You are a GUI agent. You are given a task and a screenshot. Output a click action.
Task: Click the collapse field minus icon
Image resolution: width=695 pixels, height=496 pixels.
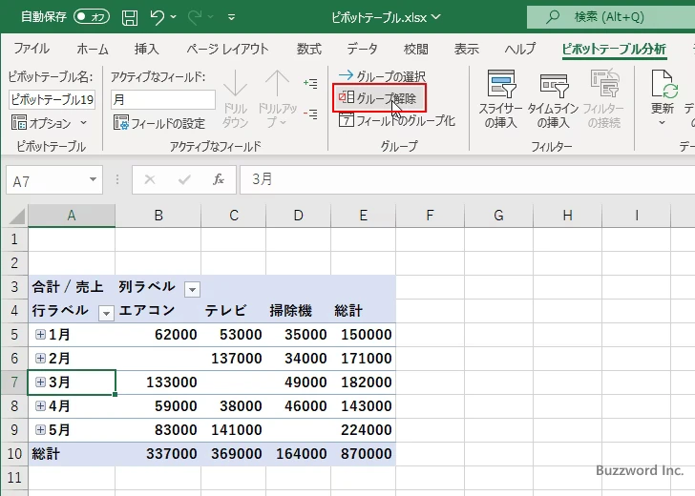click(x=310, y=114)
